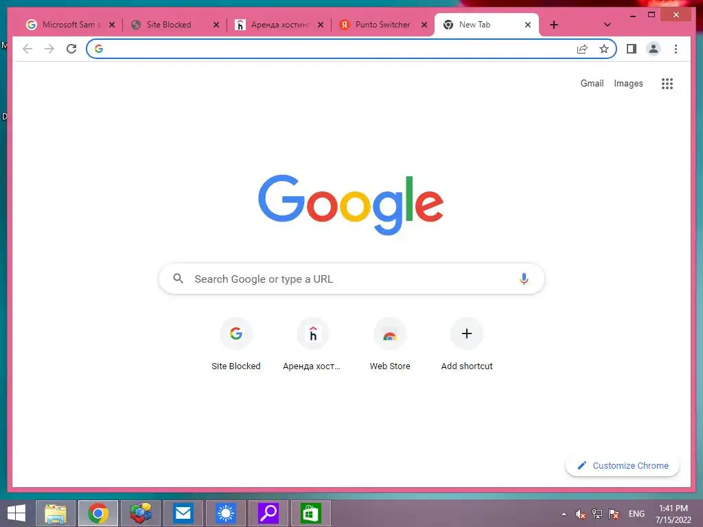Open the Gmail link
Screen dimensions: 703x527
click(x=592, y=83)
